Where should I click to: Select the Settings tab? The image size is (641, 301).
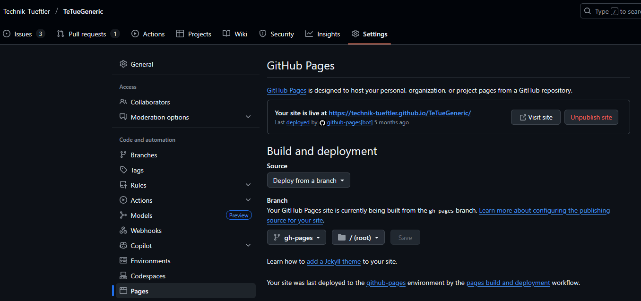pos(369,34)
